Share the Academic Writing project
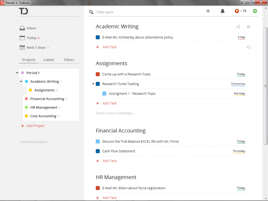This screenshot has height=201, width=268. 238,27
